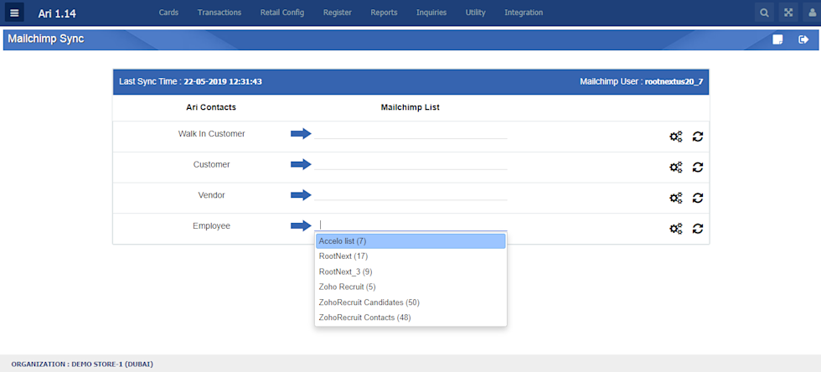Click the search icon in top bar
Image resolution: width=821 pixels, height=372 pixels.
(x=764, y=13)
